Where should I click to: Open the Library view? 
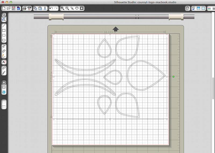(4, 87)
